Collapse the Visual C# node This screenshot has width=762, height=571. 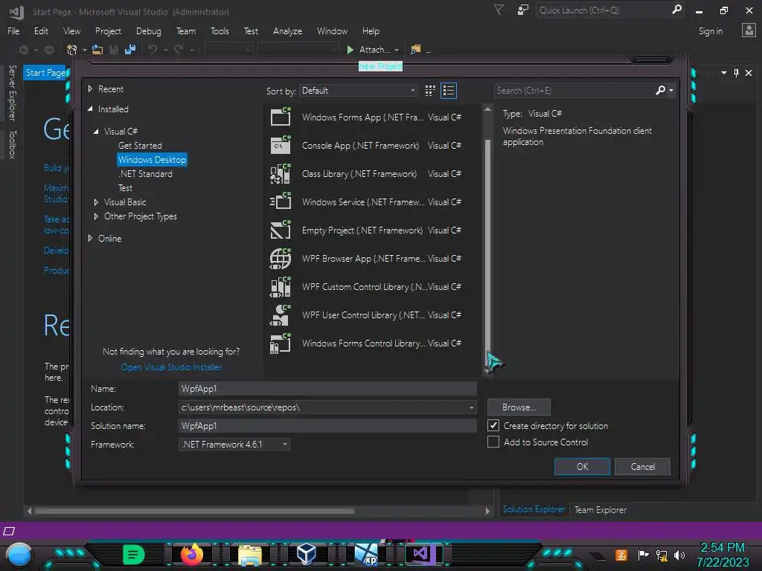tap(96, 131)
